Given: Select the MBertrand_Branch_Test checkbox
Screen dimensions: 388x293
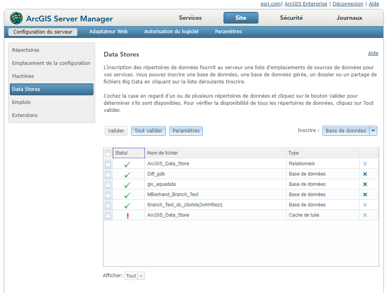Looking at the screenshot, I should pyautogui.click(x=108, y=195).
